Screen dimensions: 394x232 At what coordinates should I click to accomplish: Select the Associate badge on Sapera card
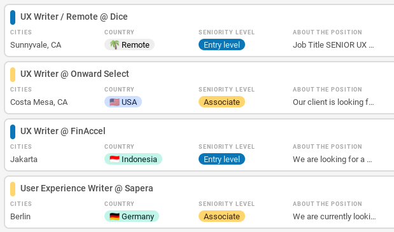coord(222,216)
